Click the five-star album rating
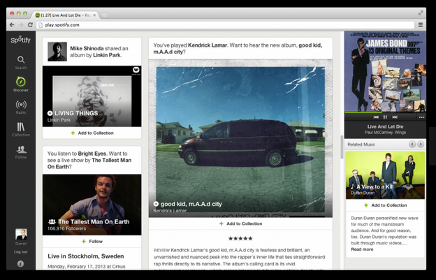 [240, 238]
